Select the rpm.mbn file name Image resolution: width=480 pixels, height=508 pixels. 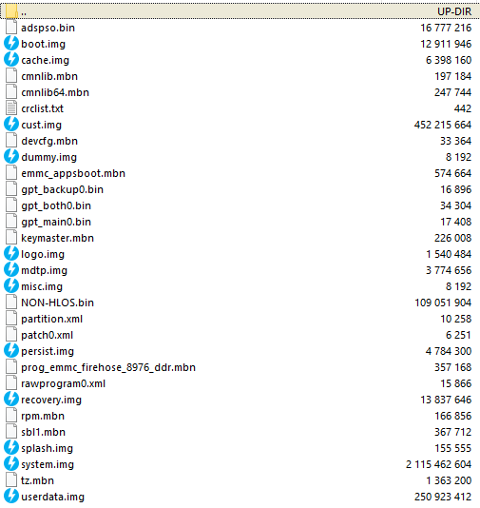point(43,417)
